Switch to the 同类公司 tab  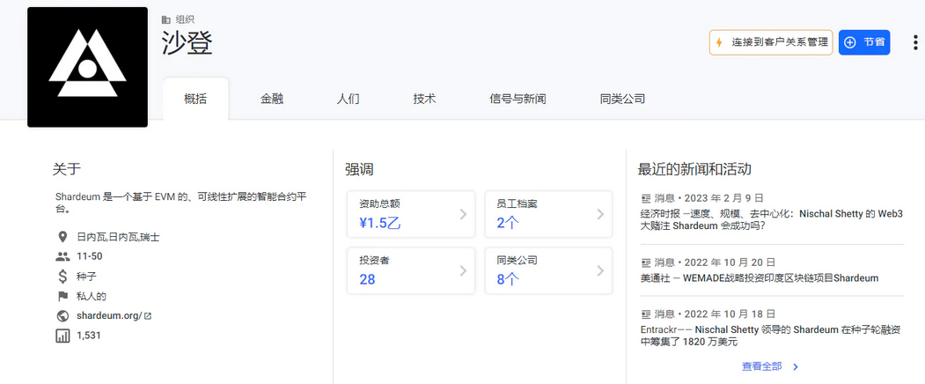pyautogui.click(x=622, y=99)
